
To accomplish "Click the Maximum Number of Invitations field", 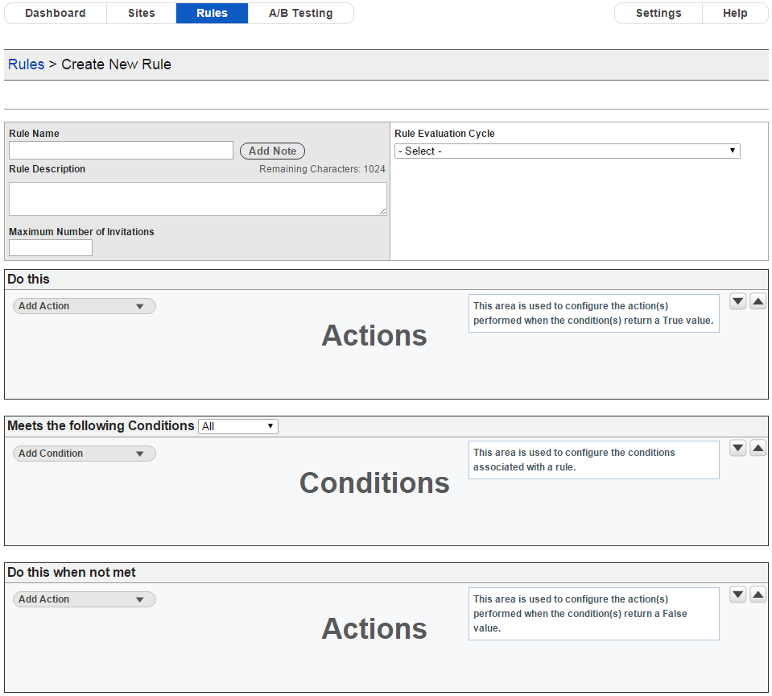I will [51, 248].
